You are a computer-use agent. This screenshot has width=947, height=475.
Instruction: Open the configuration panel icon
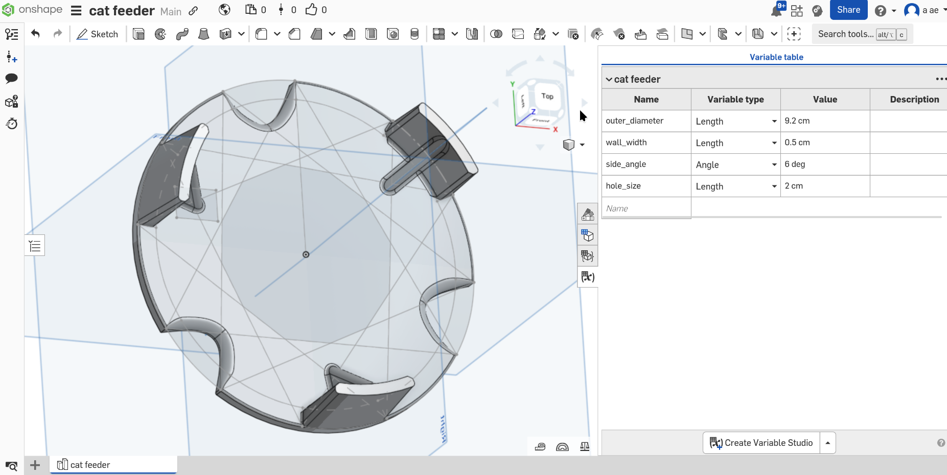[x=588, y=235]
